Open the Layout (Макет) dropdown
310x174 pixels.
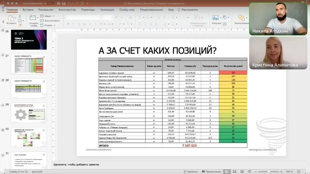[47, 16]
